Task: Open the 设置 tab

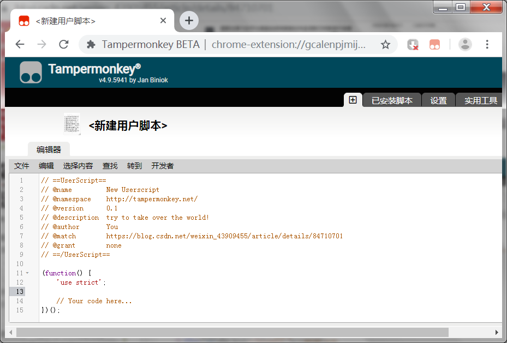Action: (x=438, y=100)
